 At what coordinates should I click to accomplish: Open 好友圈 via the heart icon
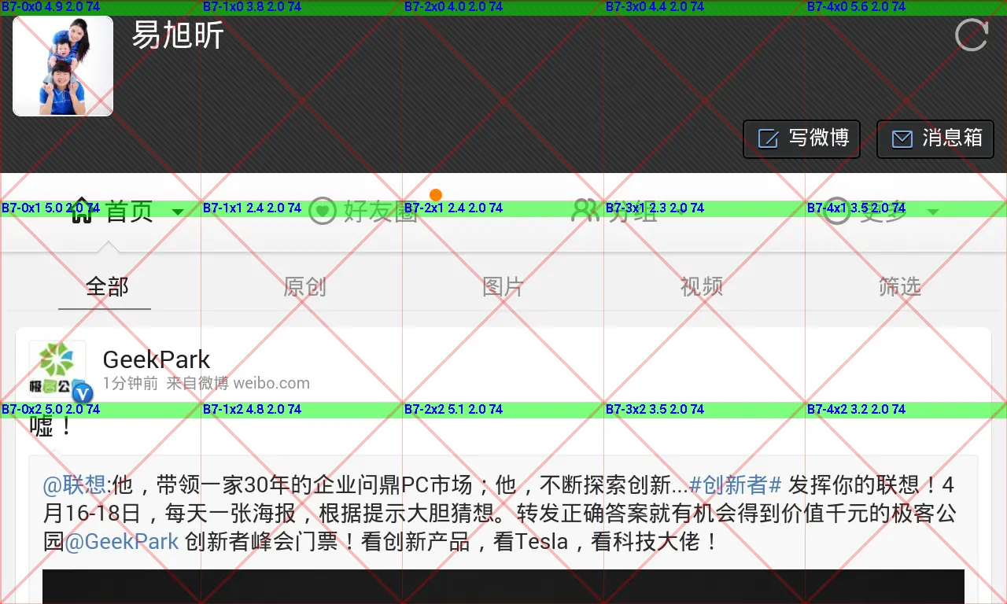pos(323,211)
